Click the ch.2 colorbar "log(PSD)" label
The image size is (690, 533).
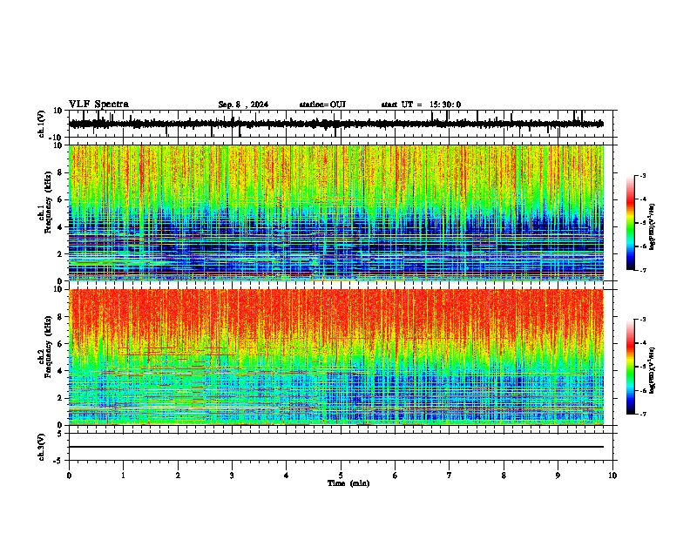click(652, 370)
